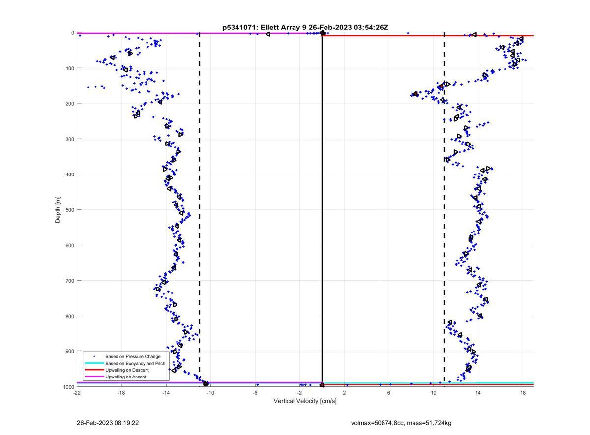Click the x-axis tick label '-22'
Viewport: 590px width, 435px height.
pyautogui.click(x=77, y=393)
